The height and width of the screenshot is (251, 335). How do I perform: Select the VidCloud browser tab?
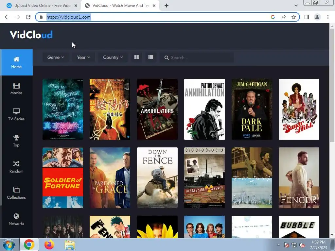point(120,6)
